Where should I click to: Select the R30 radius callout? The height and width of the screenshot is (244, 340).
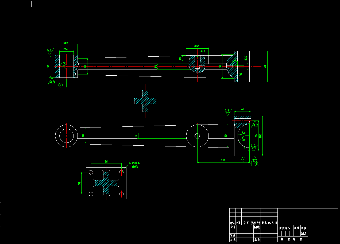click(x=244, y=133)
